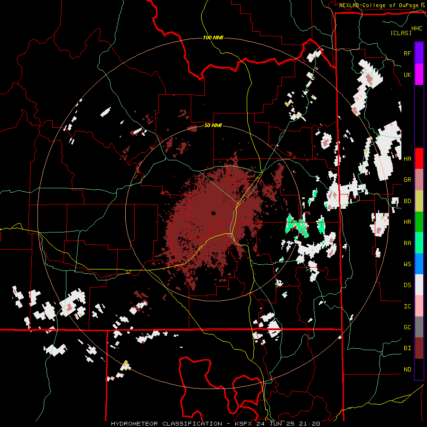Click the DS white legend swatch
This screenshot has width=427, height=427.
(419, 285)
